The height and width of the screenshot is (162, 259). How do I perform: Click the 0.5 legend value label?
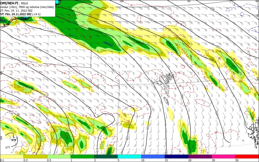49,160
